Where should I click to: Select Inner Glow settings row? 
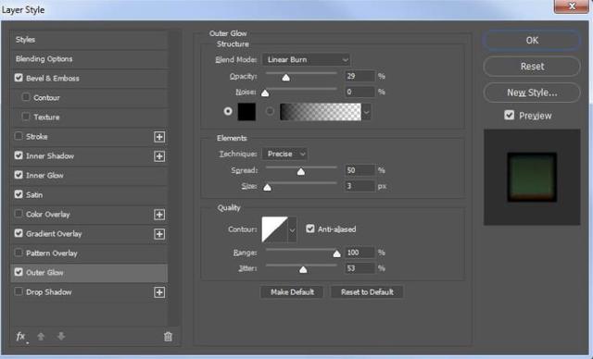[x=89, y=175]
